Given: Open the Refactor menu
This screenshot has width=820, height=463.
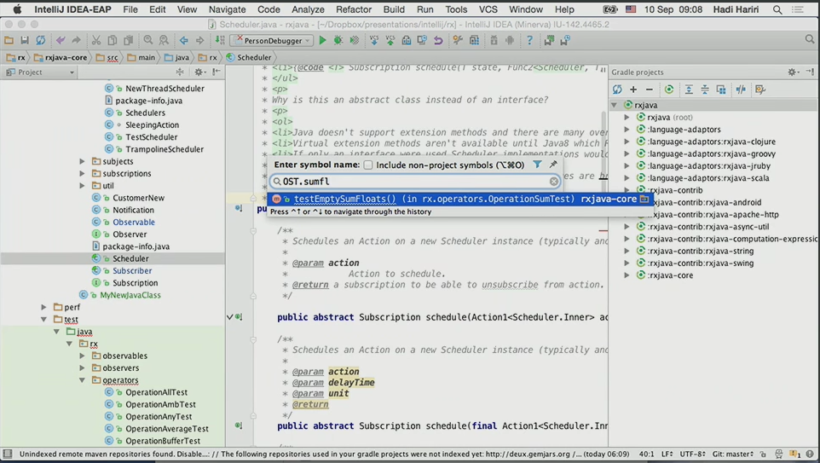Looking at the screenshot, I should coord(353,9).
